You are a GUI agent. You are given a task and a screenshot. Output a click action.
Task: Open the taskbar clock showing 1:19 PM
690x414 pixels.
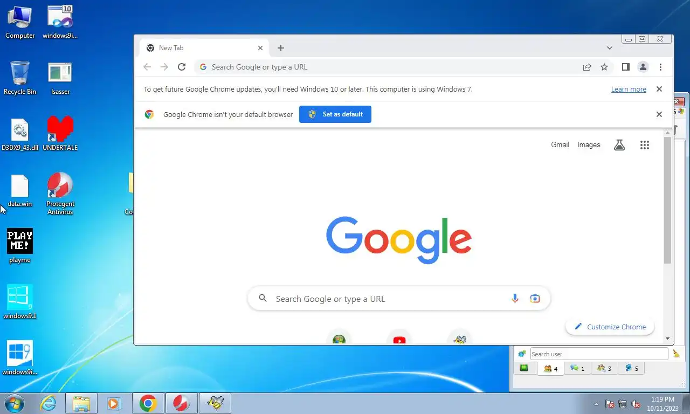[663, 404]
